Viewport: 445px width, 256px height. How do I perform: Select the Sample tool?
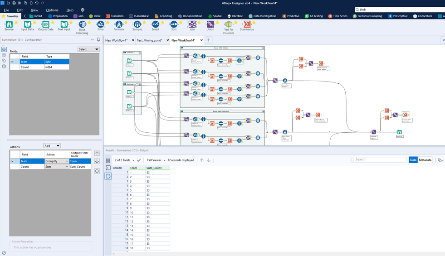click(137, 25)
